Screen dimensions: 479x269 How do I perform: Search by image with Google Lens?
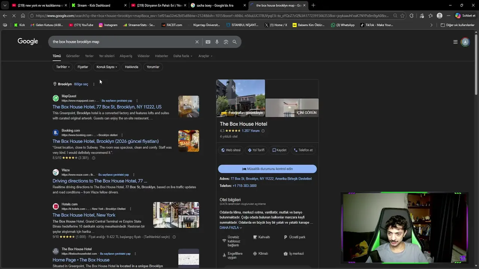coord(226,42)
